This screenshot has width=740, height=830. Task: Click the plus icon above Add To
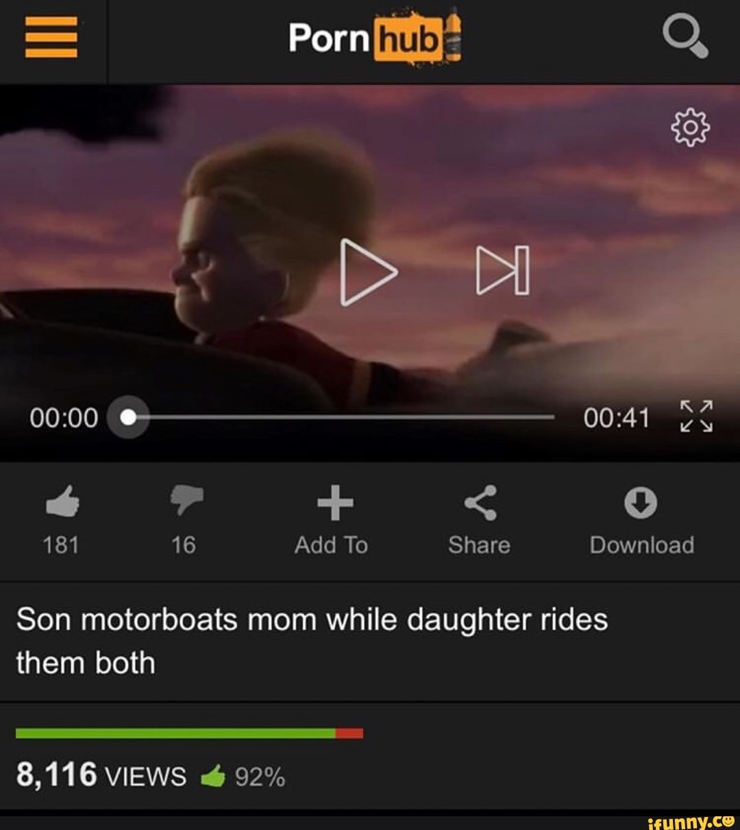click(336, 502)
